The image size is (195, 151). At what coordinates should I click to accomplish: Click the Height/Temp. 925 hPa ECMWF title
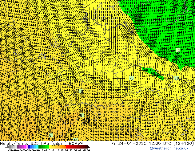click(x=42, y=143)
